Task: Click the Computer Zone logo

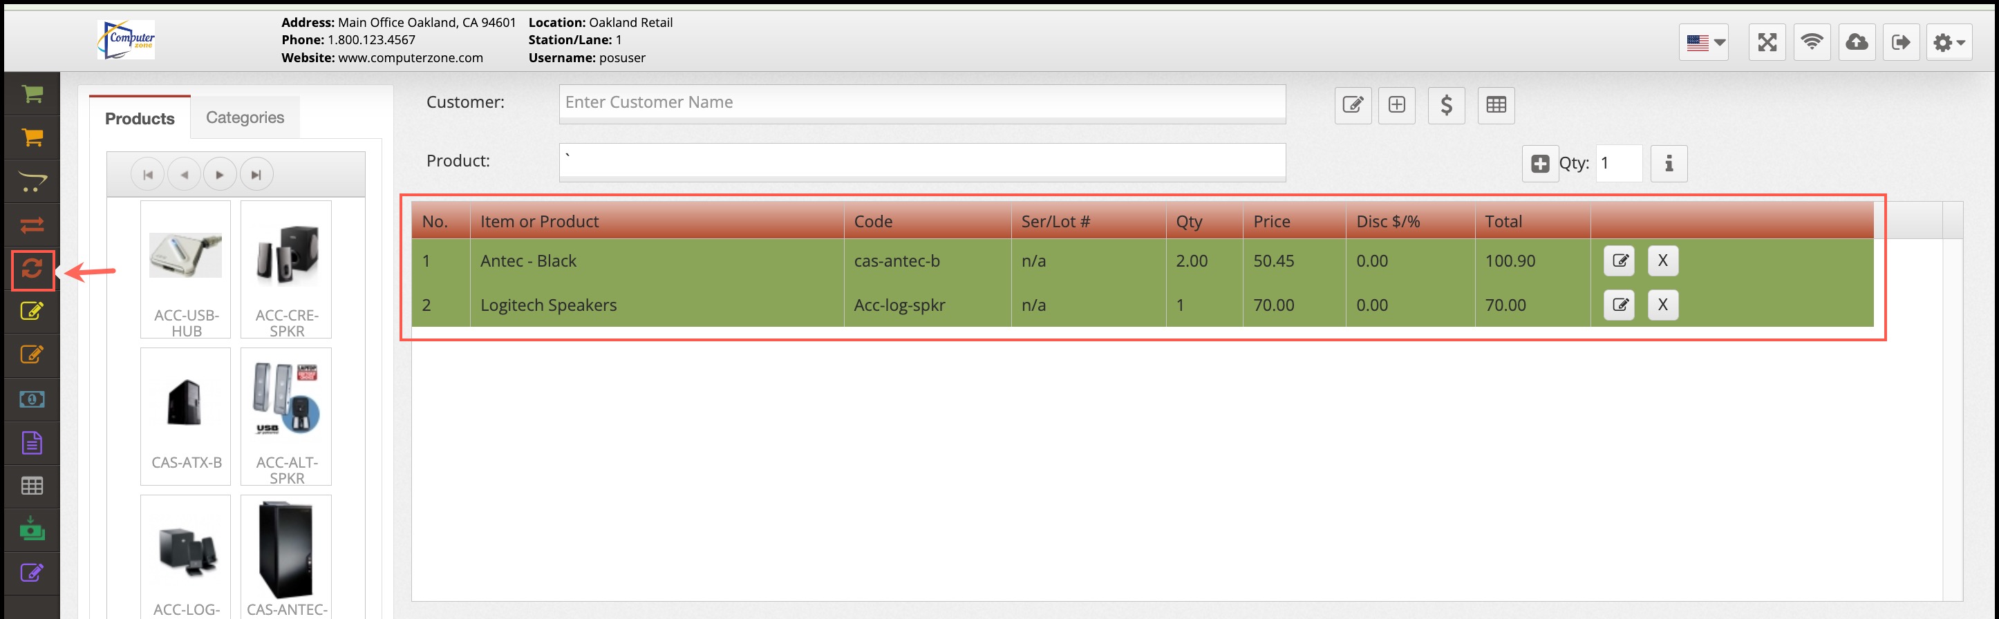Action: (x=126, y=39)
